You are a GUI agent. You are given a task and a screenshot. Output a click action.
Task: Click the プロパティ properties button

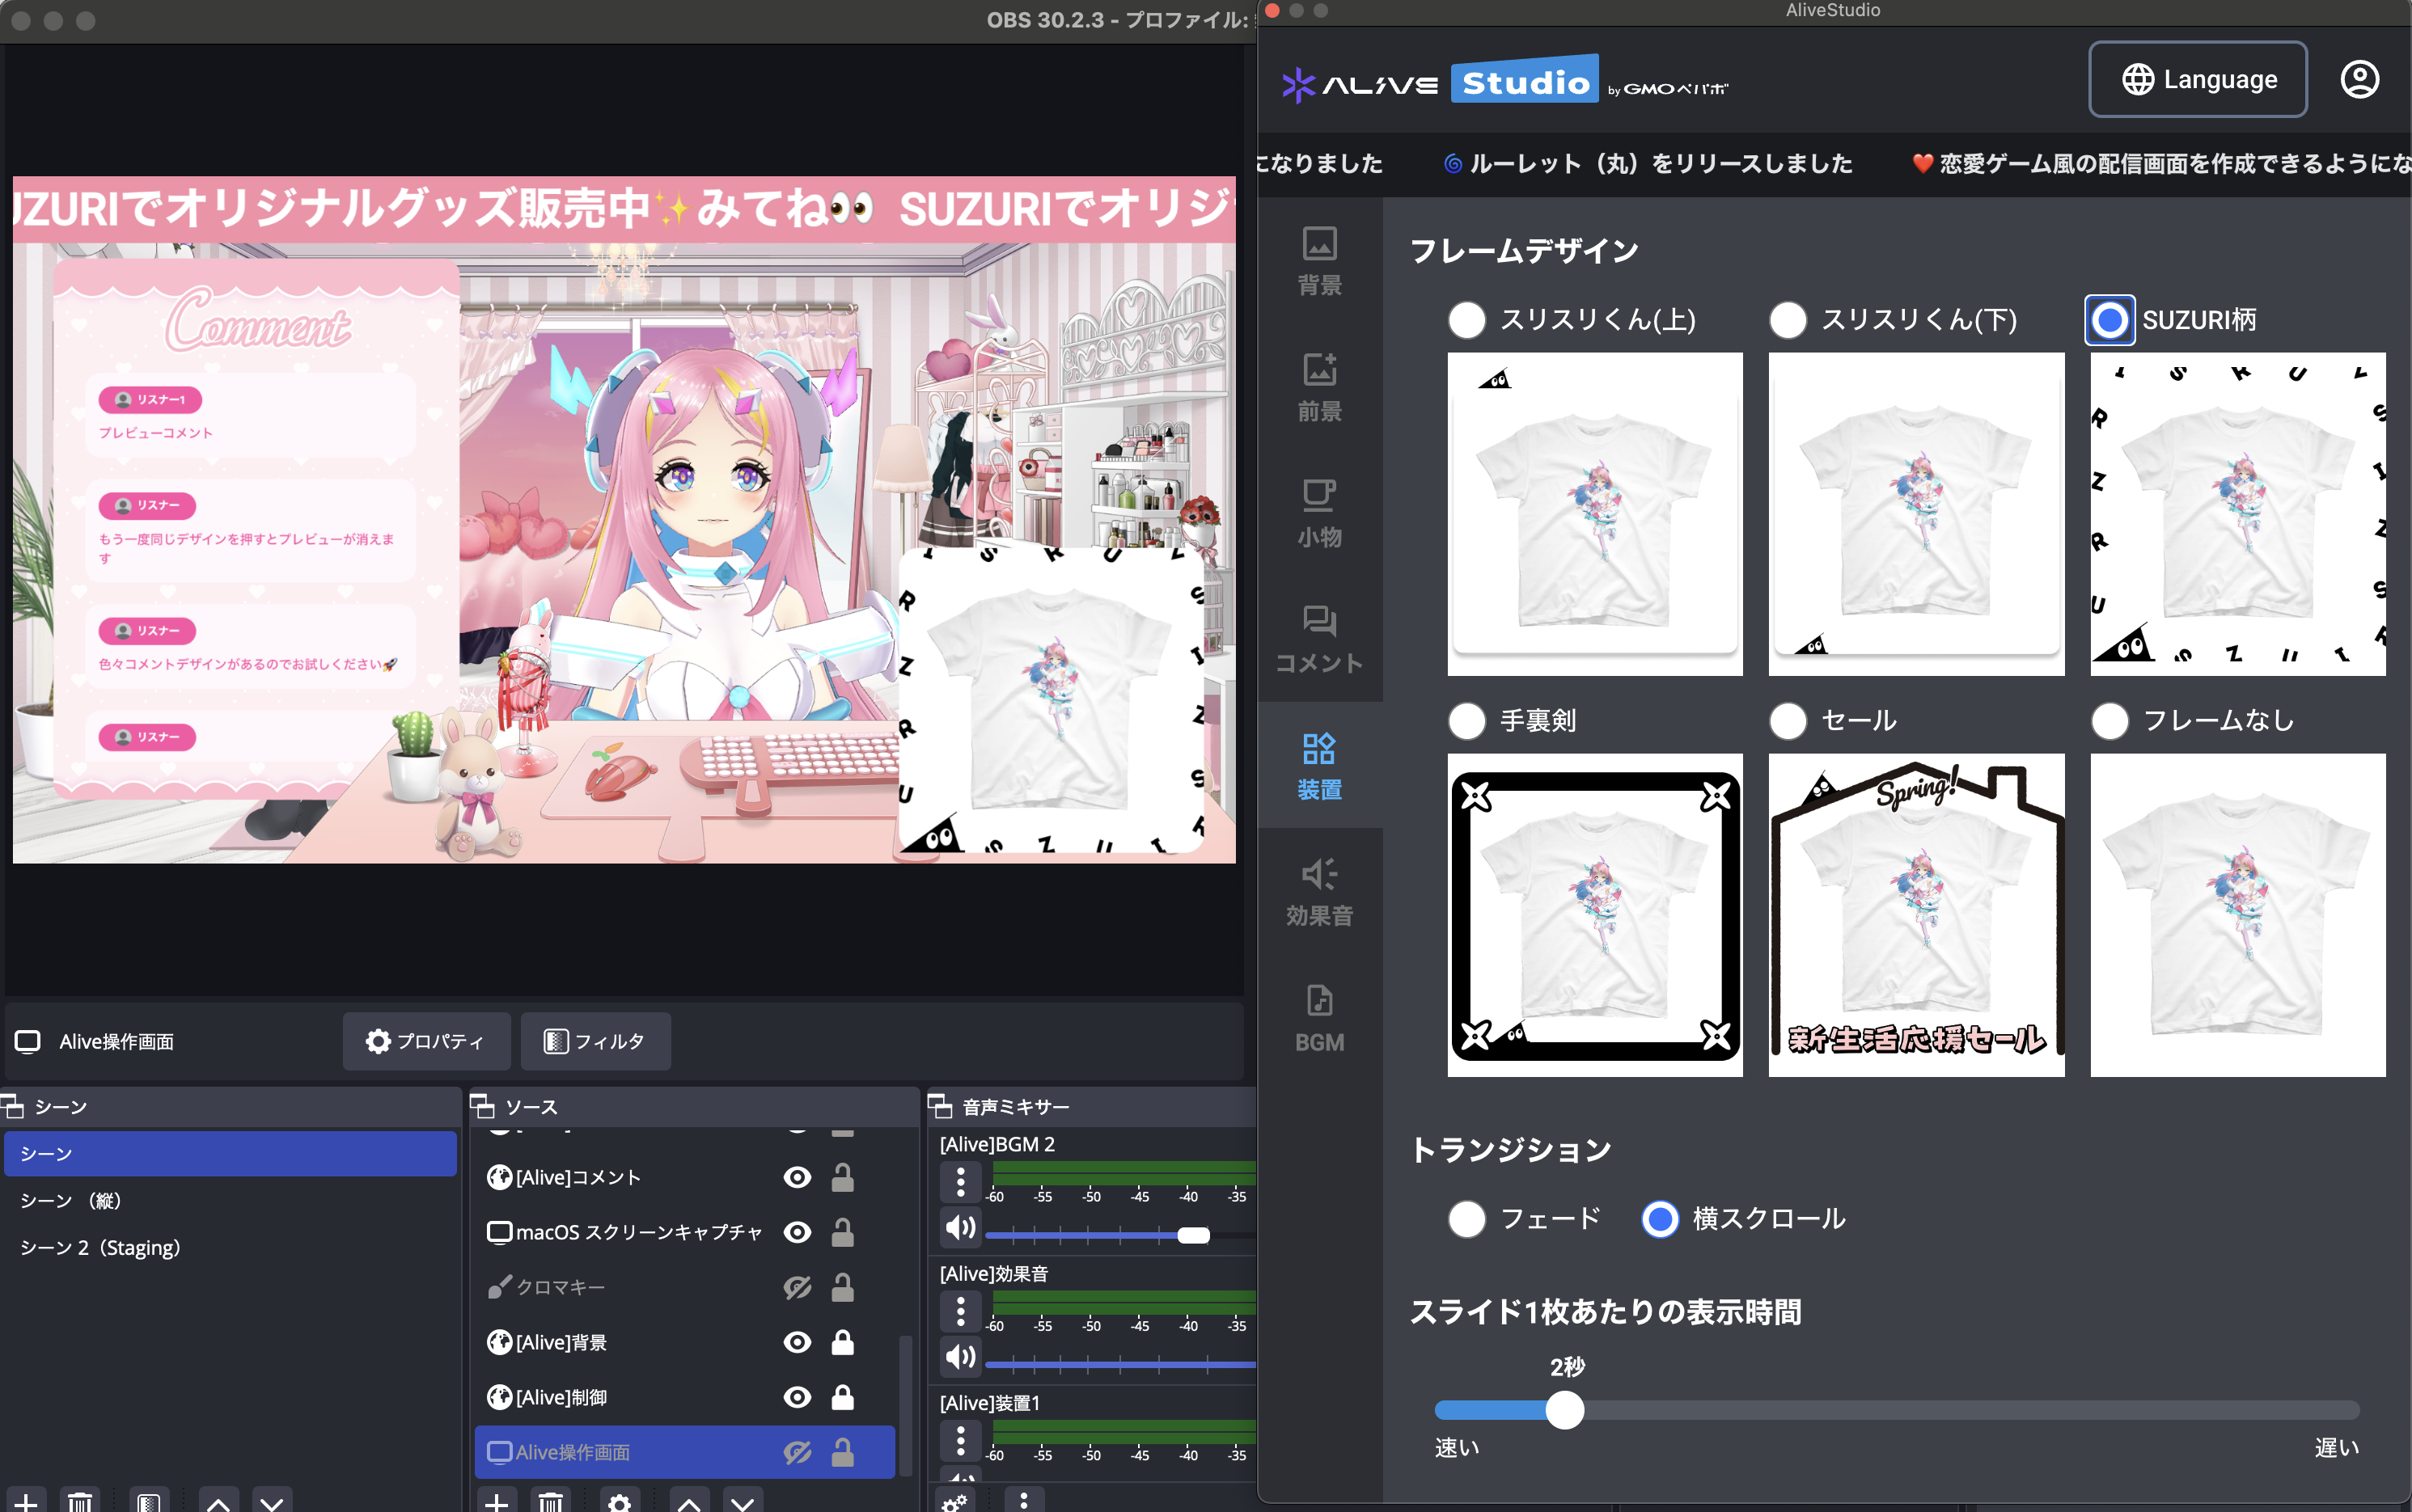[426, 1041]
